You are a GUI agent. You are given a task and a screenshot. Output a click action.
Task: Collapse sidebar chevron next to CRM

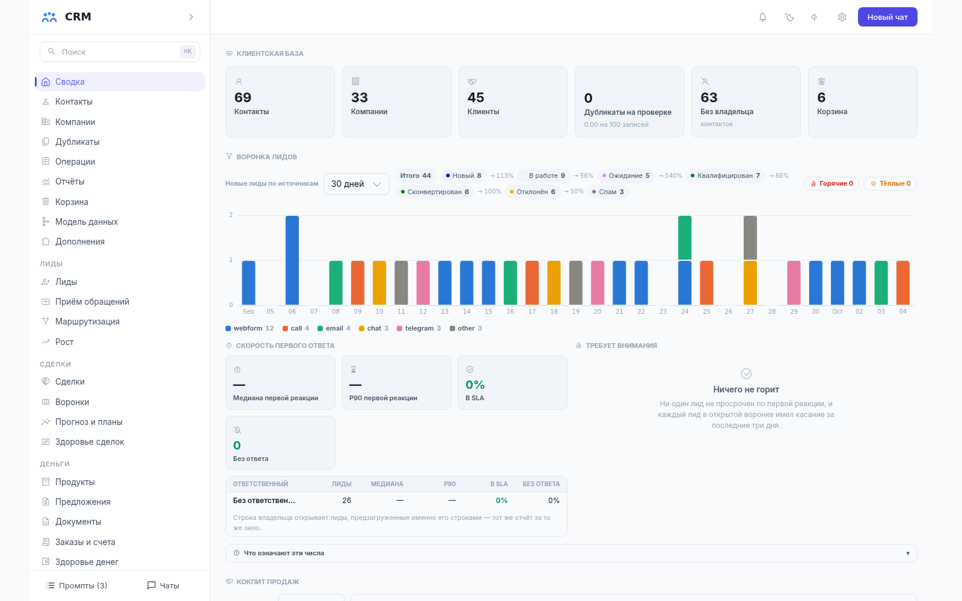coord(191,17)
